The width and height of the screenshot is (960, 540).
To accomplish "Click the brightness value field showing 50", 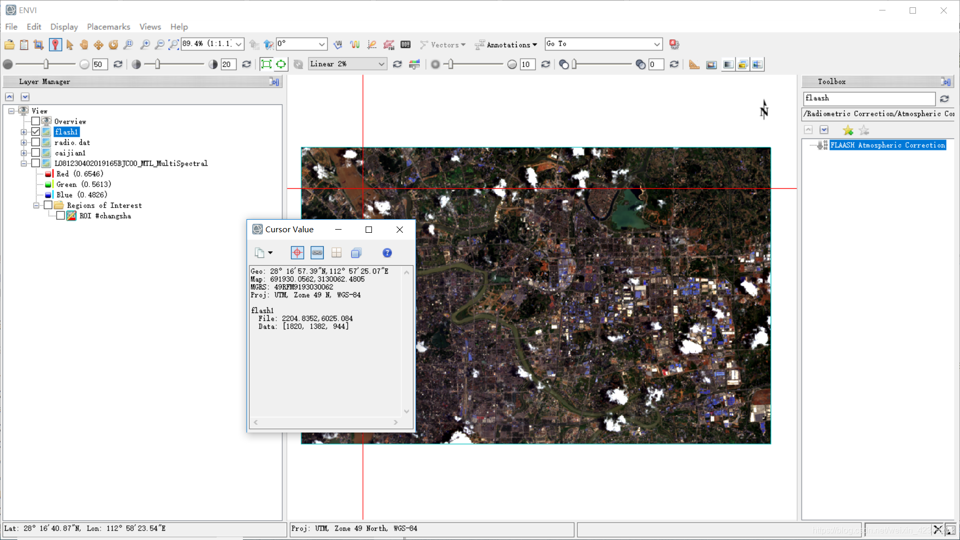I will pyautogui.click(x=100, y=64).
